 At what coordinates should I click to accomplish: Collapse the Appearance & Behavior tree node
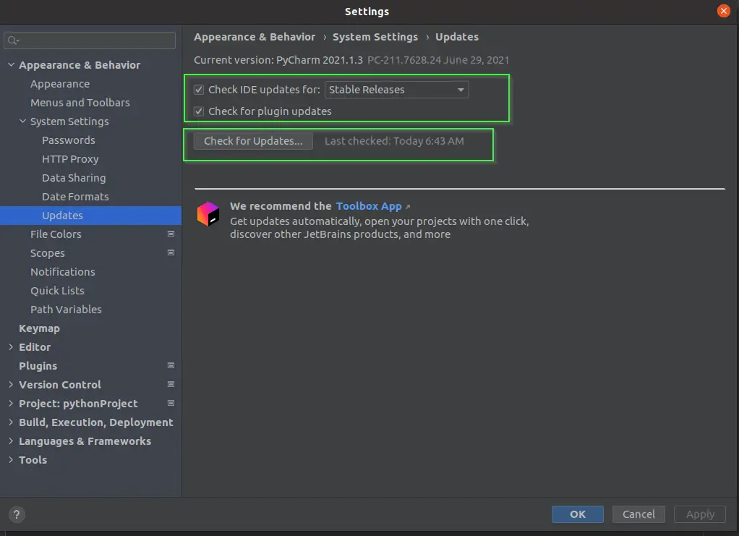(12, 64)
